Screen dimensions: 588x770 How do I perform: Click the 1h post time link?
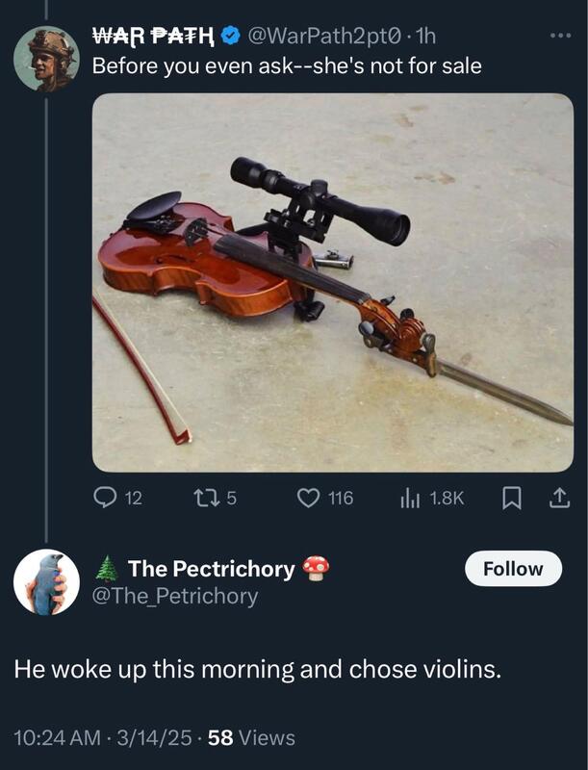click(x=429, y=38)
